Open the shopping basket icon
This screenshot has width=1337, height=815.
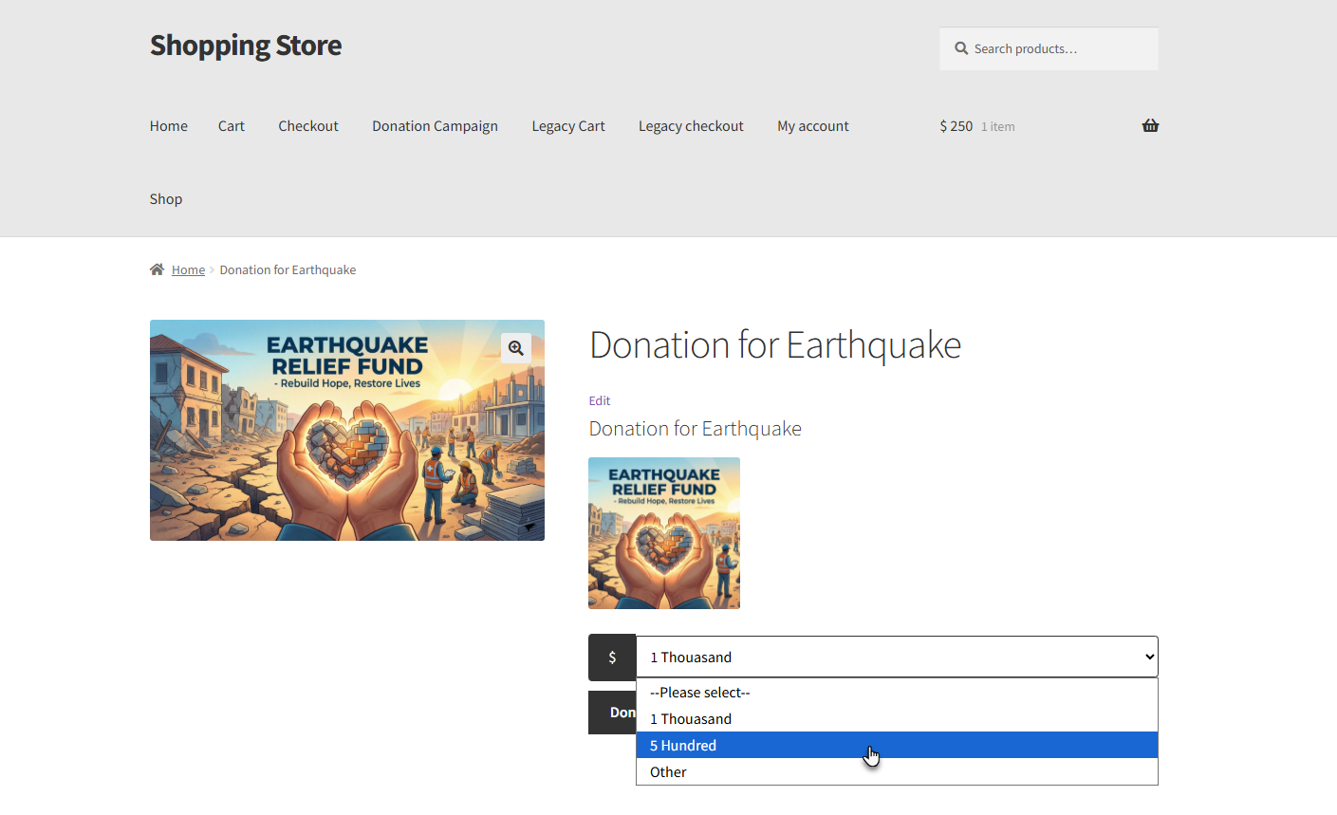tap(1150, 126)
